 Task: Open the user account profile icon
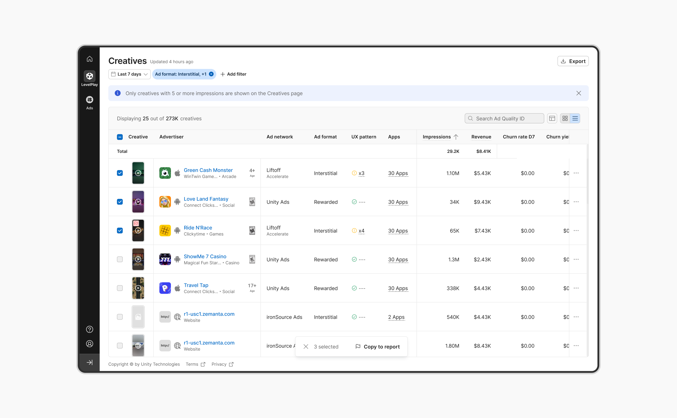(x=89, y=344)
